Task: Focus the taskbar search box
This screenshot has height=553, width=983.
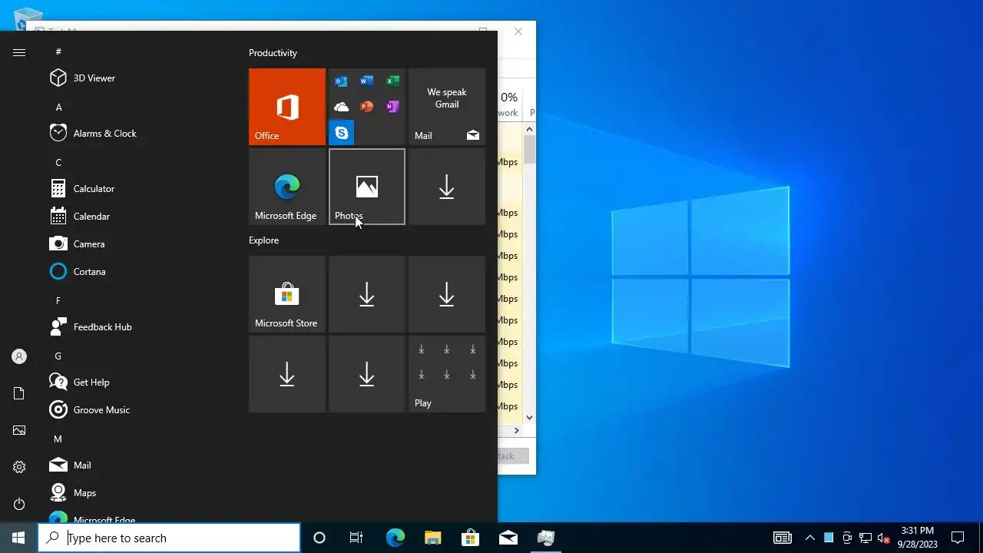Action: [x=169, y=538]
